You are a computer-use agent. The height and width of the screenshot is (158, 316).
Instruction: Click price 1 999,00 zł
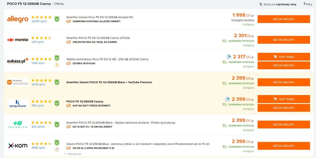pyautogui.click(x=243, y=15)
